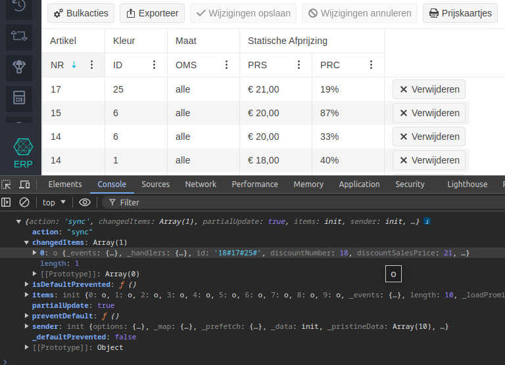This screenshot has width=505, height=365.
Task: Select the ID 25 cell
Action: point(136,89)
